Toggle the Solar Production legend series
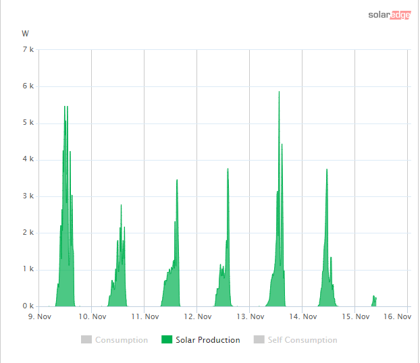The width and height of the screenshot is (420, 363). [x=201, y=339]
